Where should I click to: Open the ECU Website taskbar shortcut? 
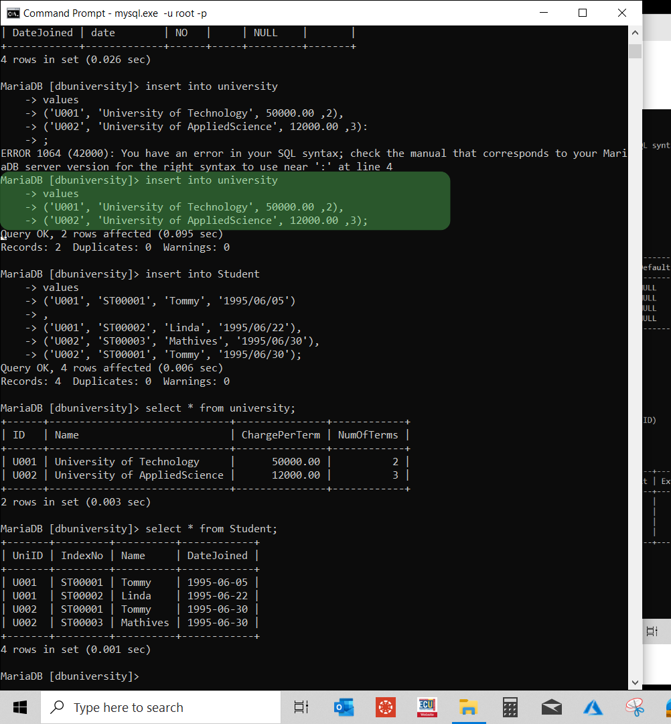[427, 707]
